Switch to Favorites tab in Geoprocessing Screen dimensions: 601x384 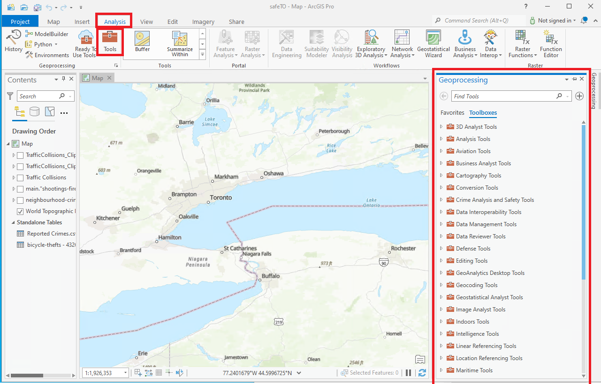452,113
